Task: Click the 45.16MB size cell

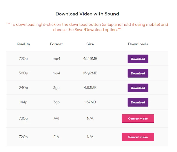Action: tap(90, 59)
